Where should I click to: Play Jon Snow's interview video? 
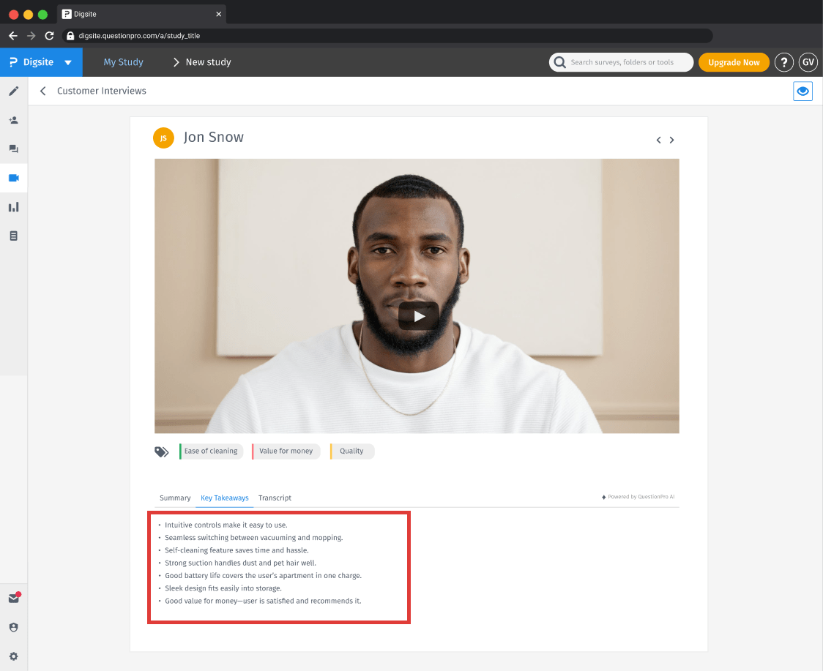coord(417,316)
